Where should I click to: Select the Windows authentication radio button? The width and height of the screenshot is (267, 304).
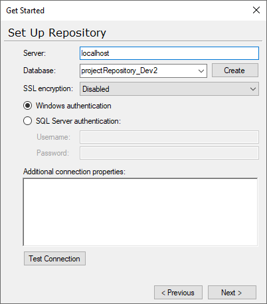(x=27, y=106)
